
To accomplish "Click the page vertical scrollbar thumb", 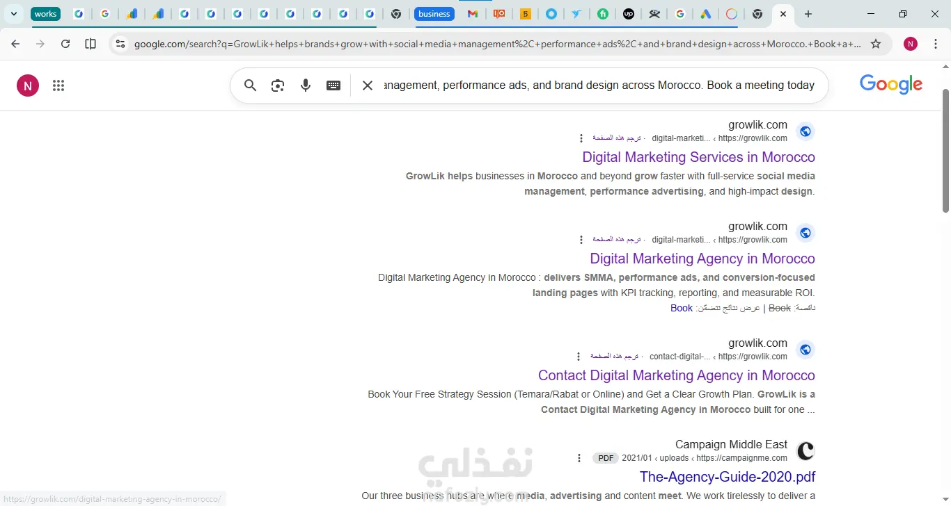I will (945, 150).
